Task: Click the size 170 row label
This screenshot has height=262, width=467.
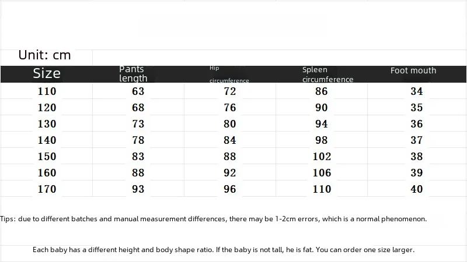Action: (47, 189)
